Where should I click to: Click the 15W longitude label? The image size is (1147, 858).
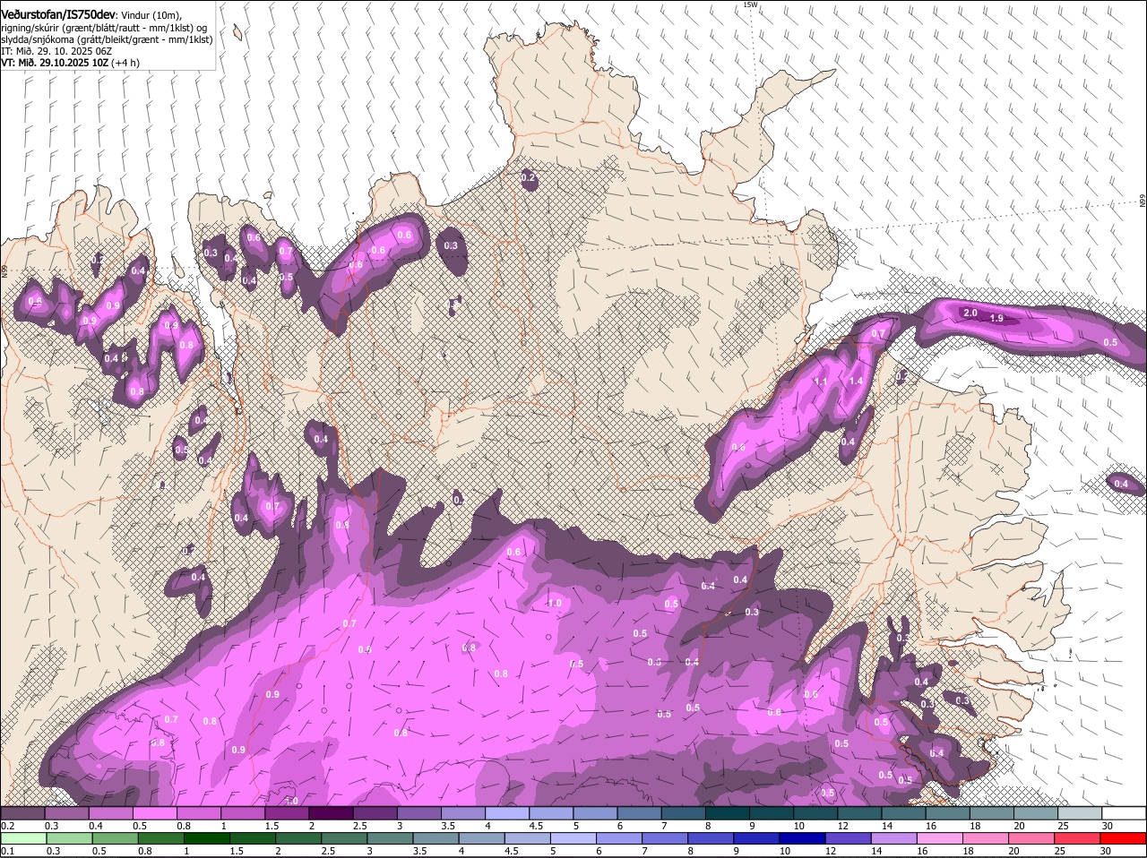click(x=750, y=4)
